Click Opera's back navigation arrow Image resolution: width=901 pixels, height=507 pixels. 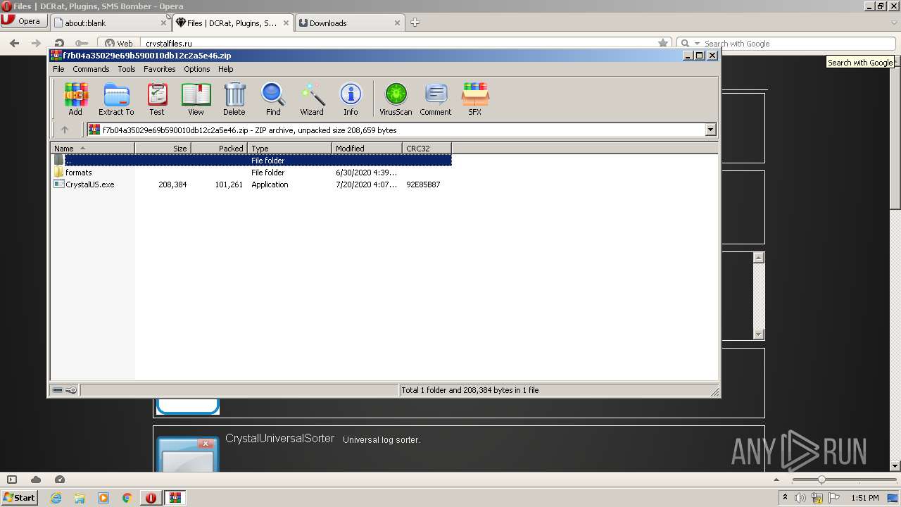14,43
